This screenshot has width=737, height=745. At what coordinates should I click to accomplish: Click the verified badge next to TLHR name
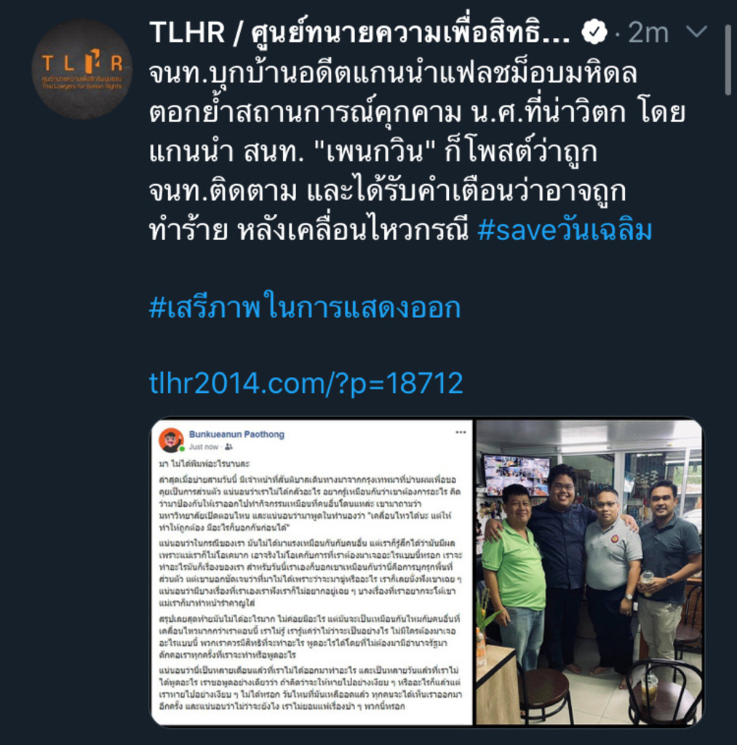coord(594,33)
